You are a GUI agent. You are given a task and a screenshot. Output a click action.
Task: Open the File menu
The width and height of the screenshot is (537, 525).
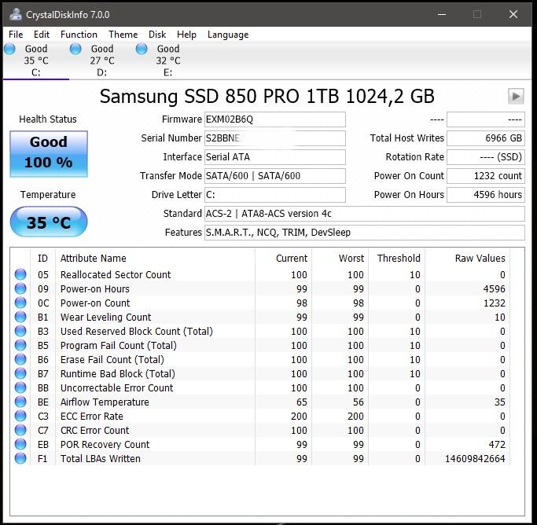(16, 35)
